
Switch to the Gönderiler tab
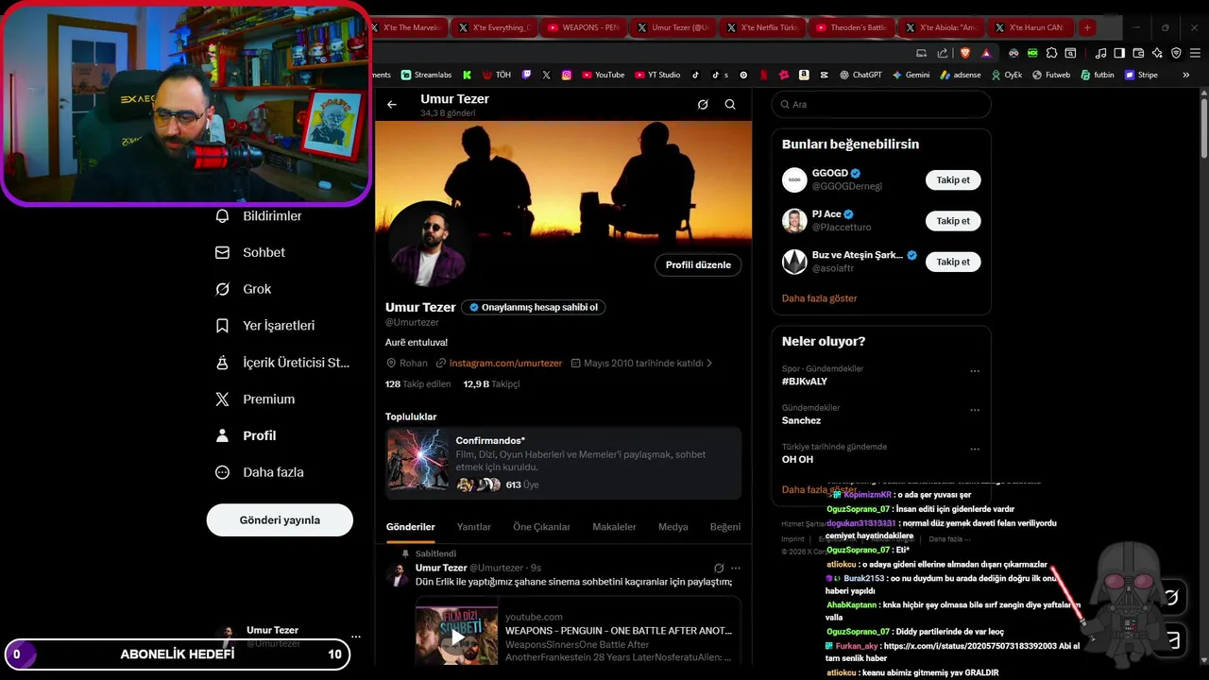tap(411, 527)
